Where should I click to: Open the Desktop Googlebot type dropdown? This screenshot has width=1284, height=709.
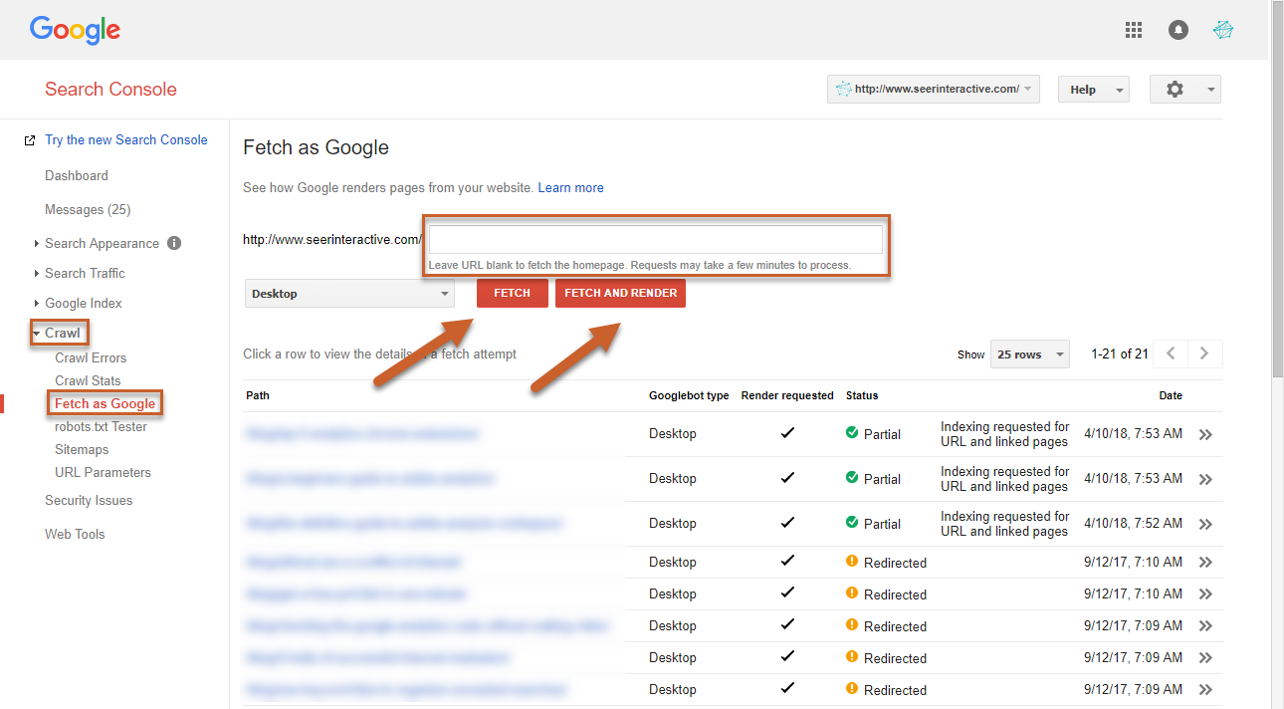click(x=349, y=294)
